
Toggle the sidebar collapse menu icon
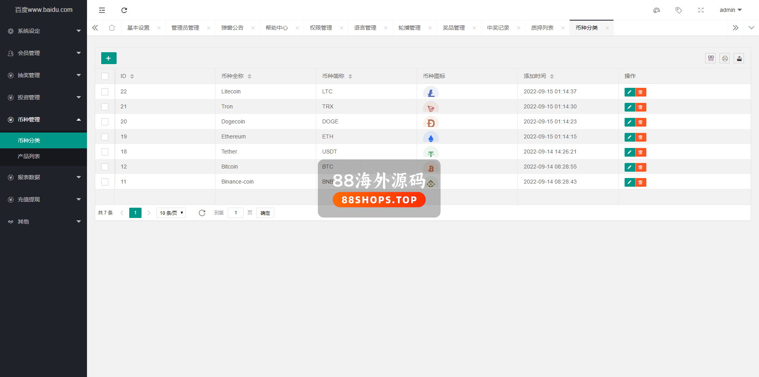102,10
